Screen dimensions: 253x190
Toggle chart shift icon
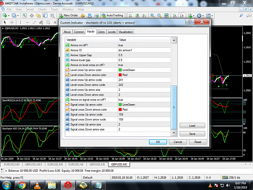(182, 16)
